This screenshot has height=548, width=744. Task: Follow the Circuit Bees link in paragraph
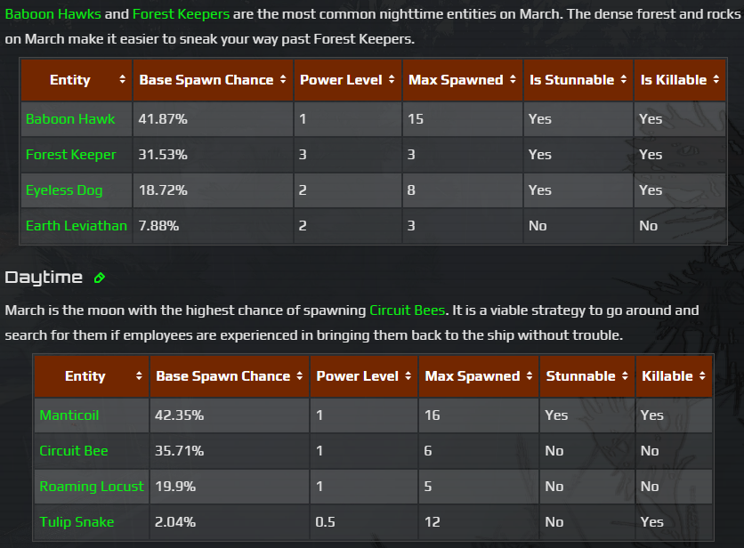406,310
